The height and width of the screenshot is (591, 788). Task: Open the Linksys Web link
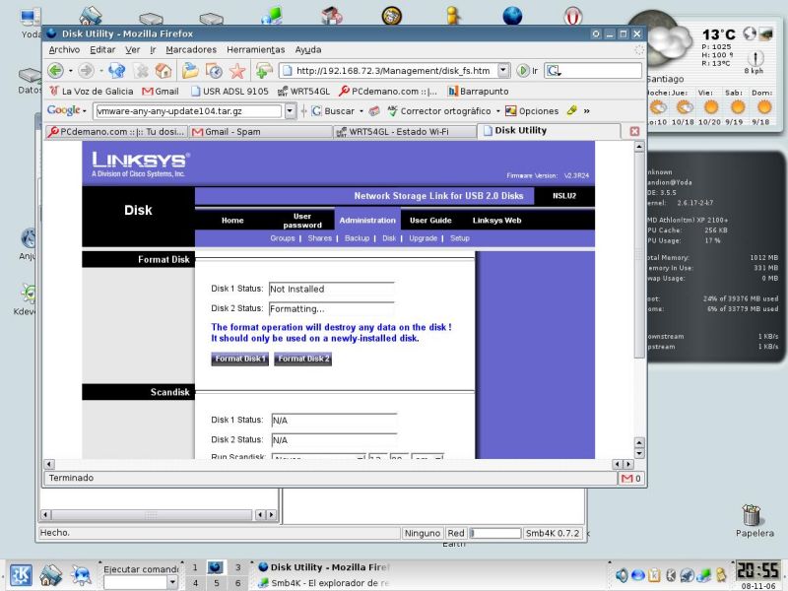coord(496,220)
